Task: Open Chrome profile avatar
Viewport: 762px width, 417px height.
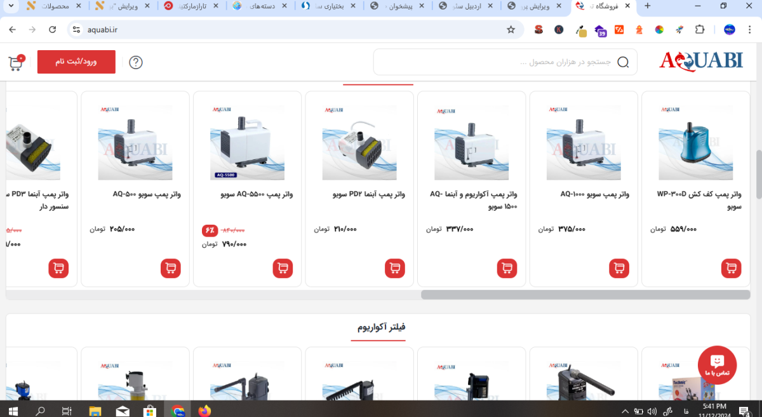Action: (729, 30)
